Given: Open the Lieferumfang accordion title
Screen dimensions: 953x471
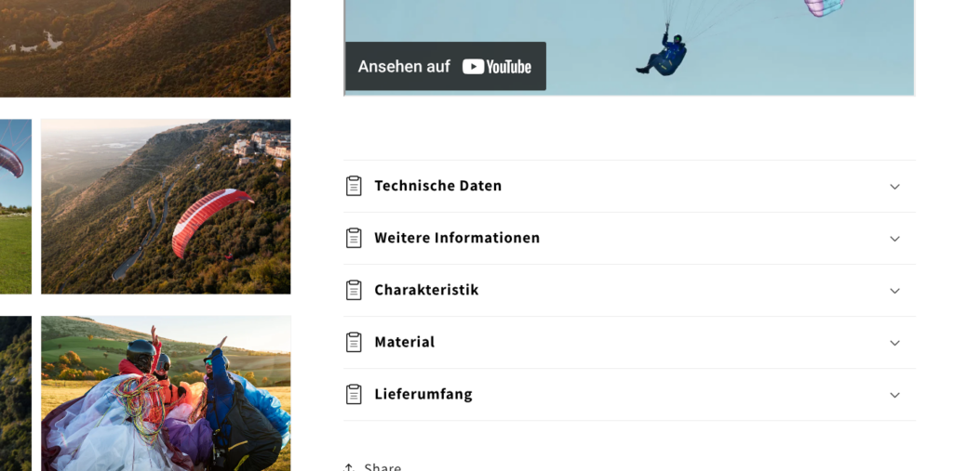Looking at the screenshot, I should tap(423, 395).
